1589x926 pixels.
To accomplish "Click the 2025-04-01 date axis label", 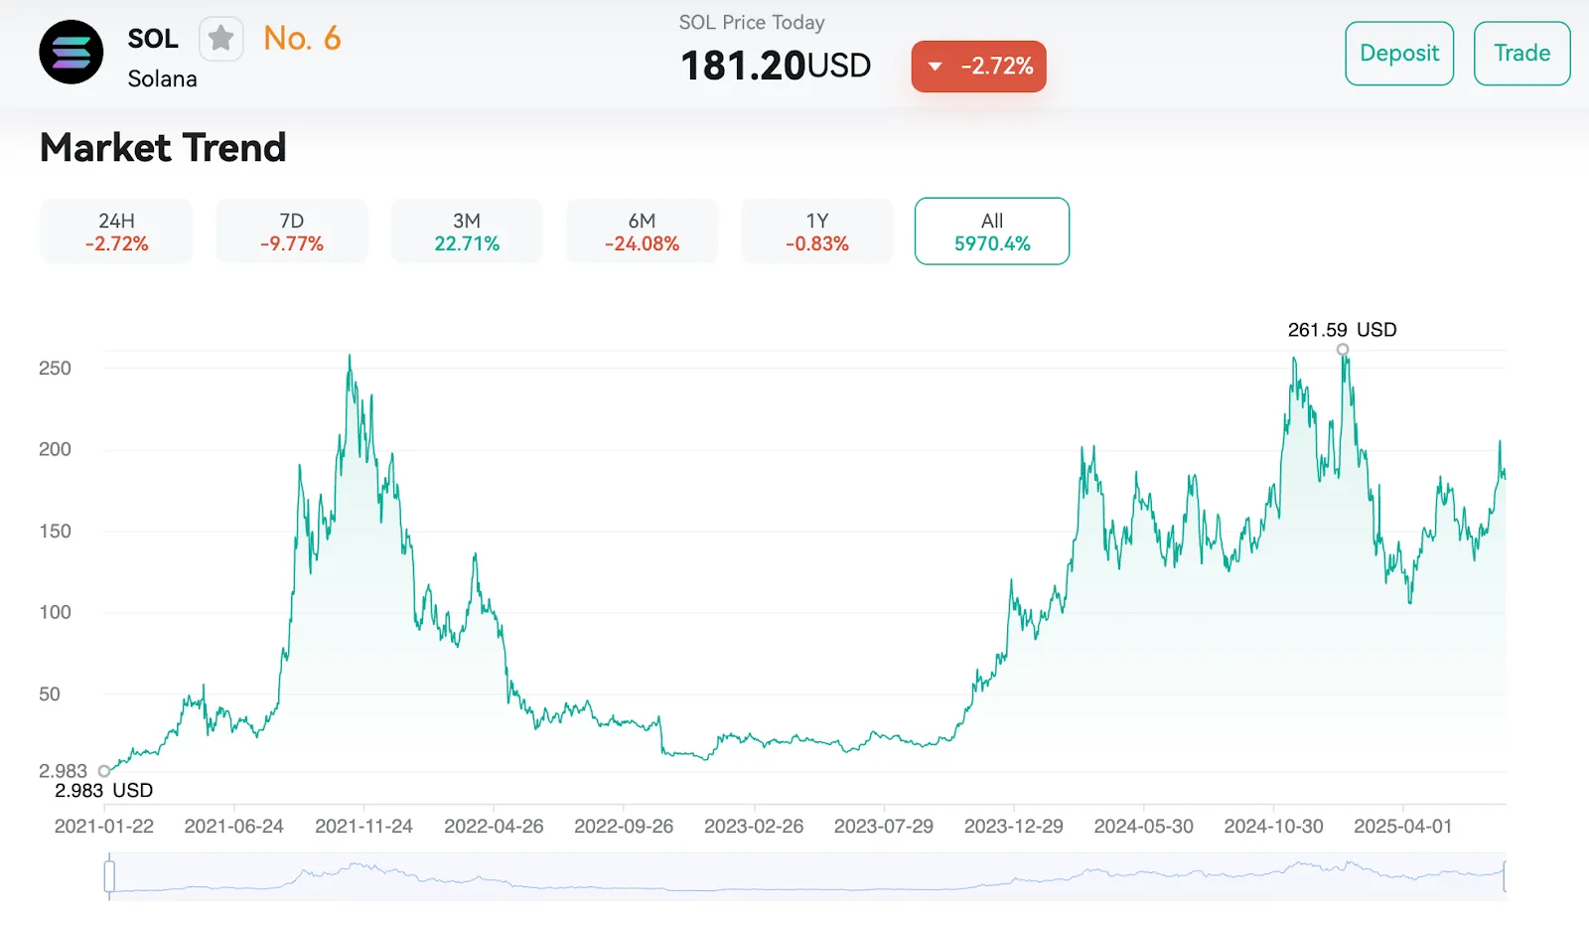I will (1402, 827).
